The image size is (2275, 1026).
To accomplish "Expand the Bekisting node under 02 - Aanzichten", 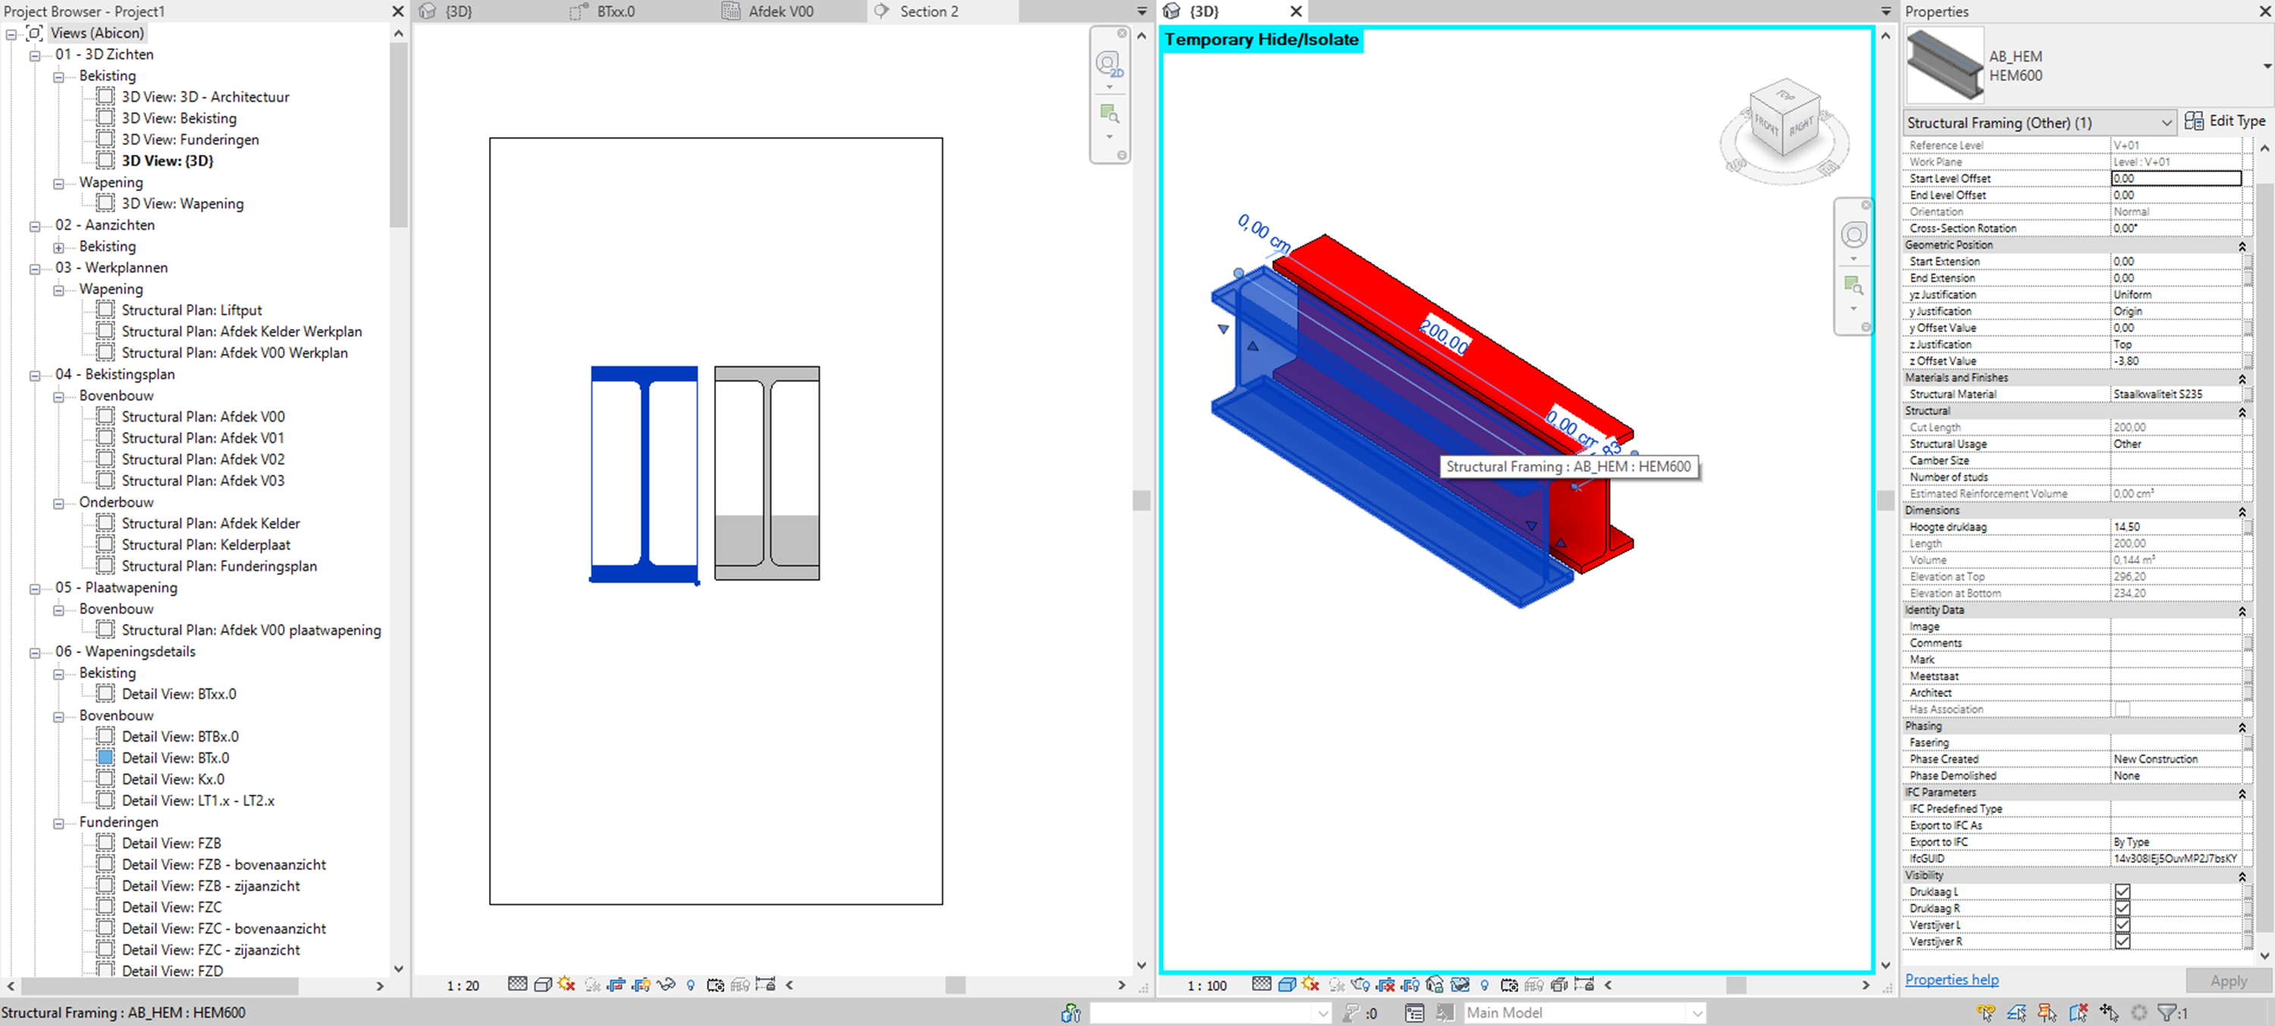I will [58, 246].
